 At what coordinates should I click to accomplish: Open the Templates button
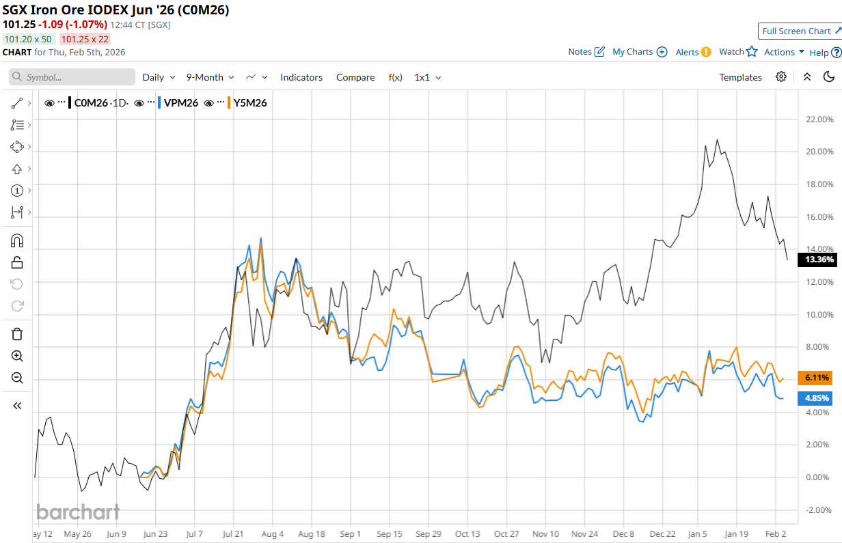[740, 77]
